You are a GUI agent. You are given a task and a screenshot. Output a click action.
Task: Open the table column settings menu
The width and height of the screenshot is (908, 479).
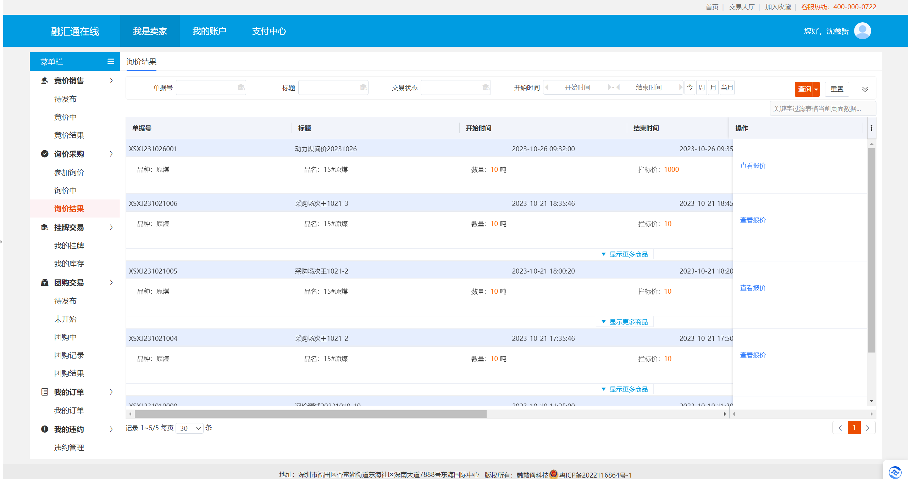click(871, 128)
